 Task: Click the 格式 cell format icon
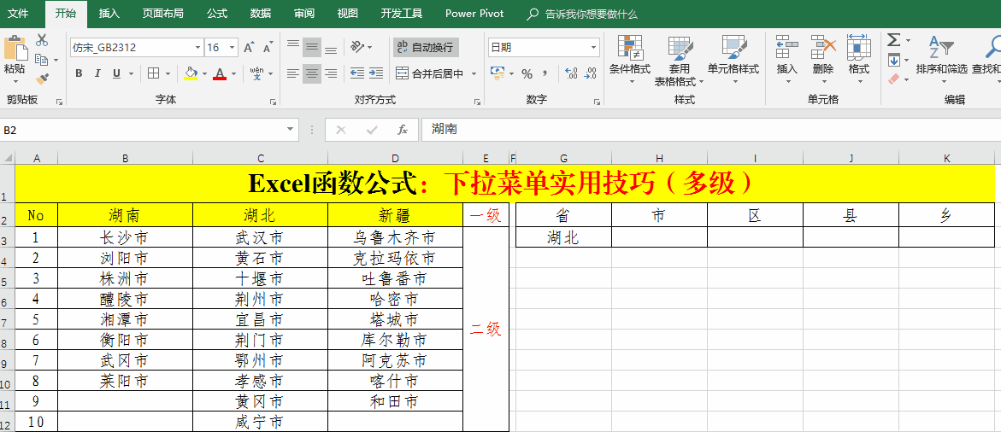858,46
